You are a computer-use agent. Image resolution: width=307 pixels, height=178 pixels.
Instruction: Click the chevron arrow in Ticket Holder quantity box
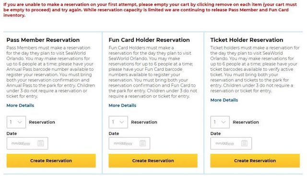click(224, 122)
